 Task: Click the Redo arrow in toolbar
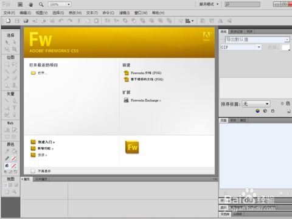(x=70, y=21)
